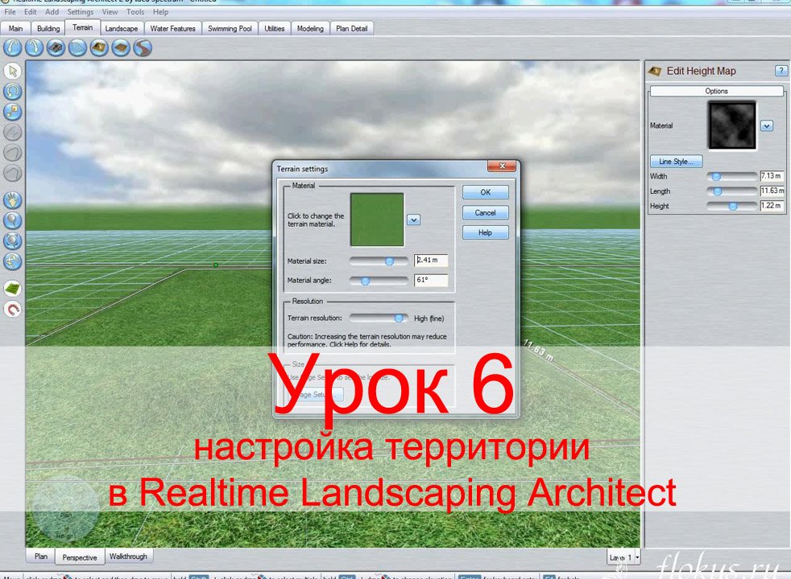This screenshot has height=579, width=791.
Task: Open the Tools menu
Action: point(135,11)
